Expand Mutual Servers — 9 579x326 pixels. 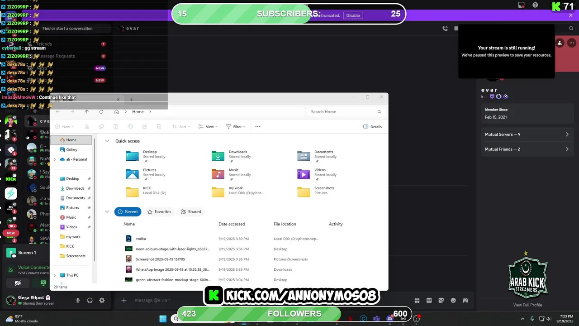coord(527,134)
